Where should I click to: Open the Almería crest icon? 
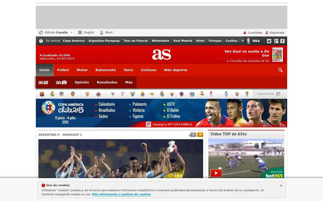(x=237, y=94)
